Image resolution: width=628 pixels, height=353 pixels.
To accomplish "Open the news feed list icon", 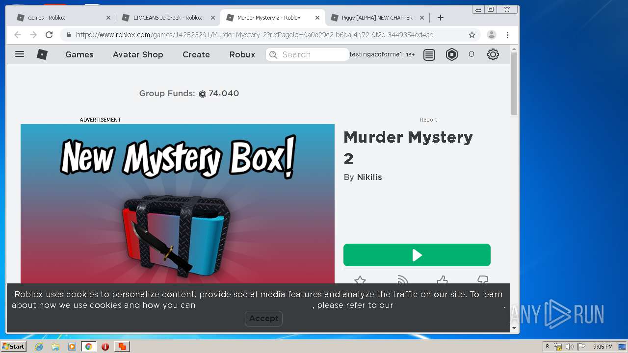I will pos(429,54).
